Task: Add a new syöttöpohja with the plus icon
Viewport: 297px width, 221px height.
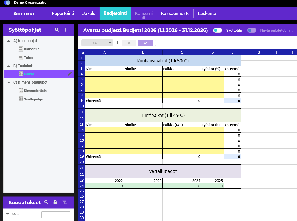Action: (65, 30)
